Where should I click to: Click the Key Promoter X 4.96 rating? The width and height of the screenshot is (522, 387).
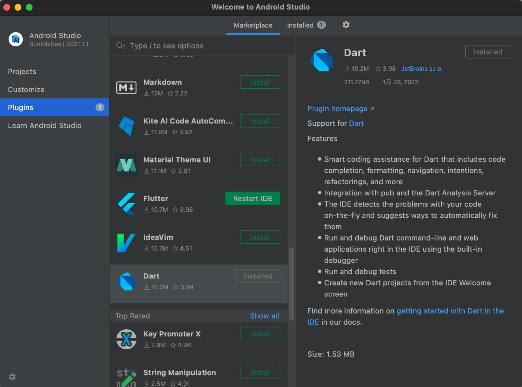pyautogui.click(x=180, y=345)
